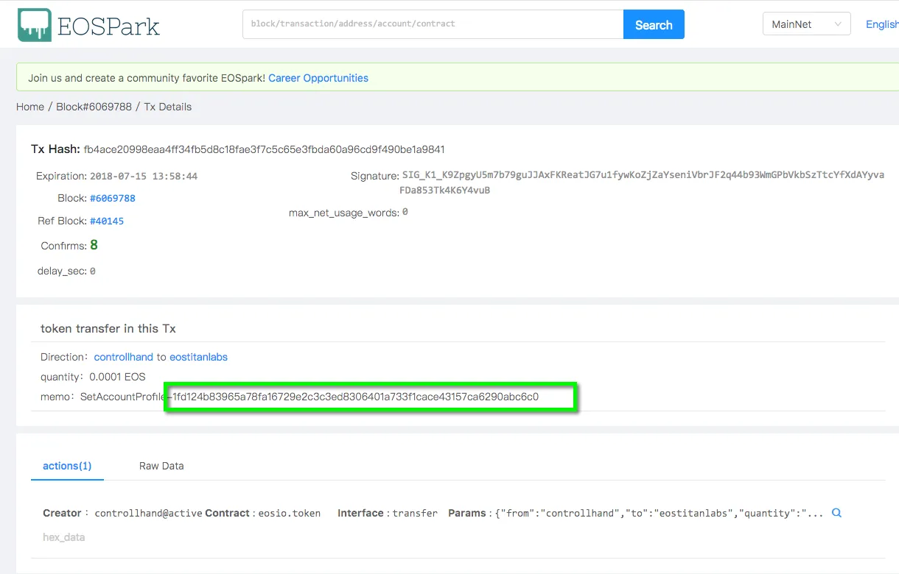Open the MainNet network dropdown
The image size is (899, 574).
point(806,24)
